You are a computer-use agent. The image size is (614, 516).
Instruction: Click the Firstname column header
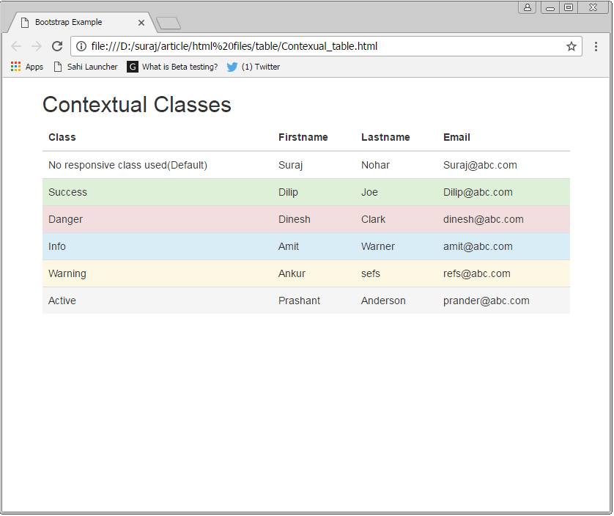(303, 137)
